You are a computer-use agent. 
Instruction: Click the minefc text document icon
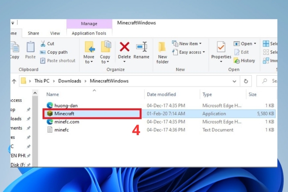point(50,130)
